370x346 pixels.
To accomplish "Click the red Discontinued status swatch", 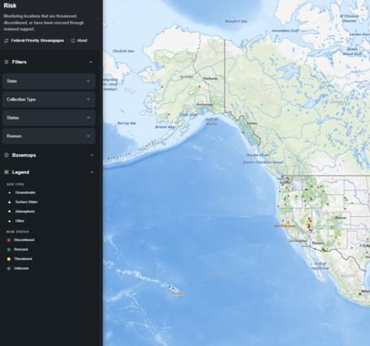I will (9, 240).
